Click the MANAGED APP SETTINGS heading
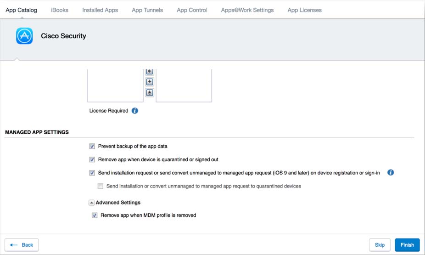Screen dimensions: 425x255 click(x=37, y=132)
